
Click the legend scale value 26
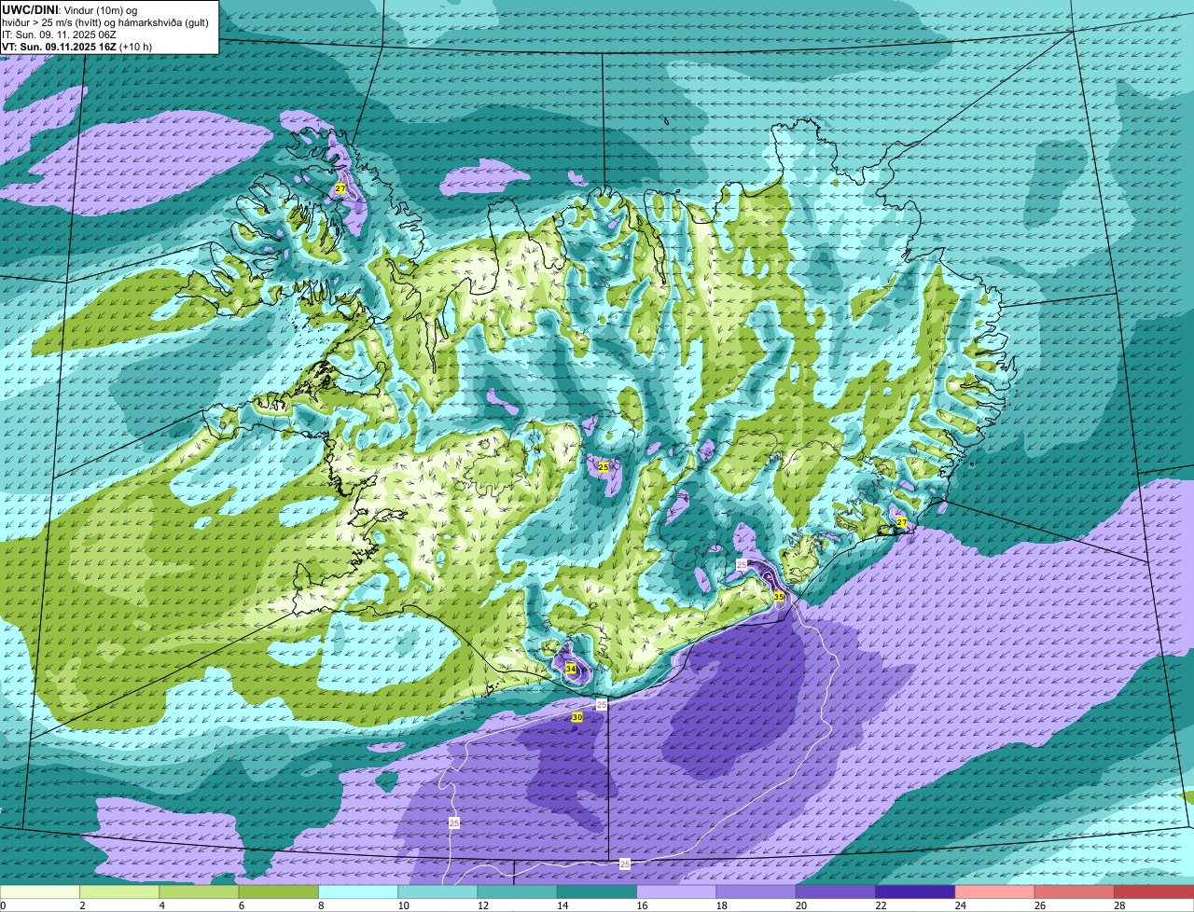point(1040,905)
